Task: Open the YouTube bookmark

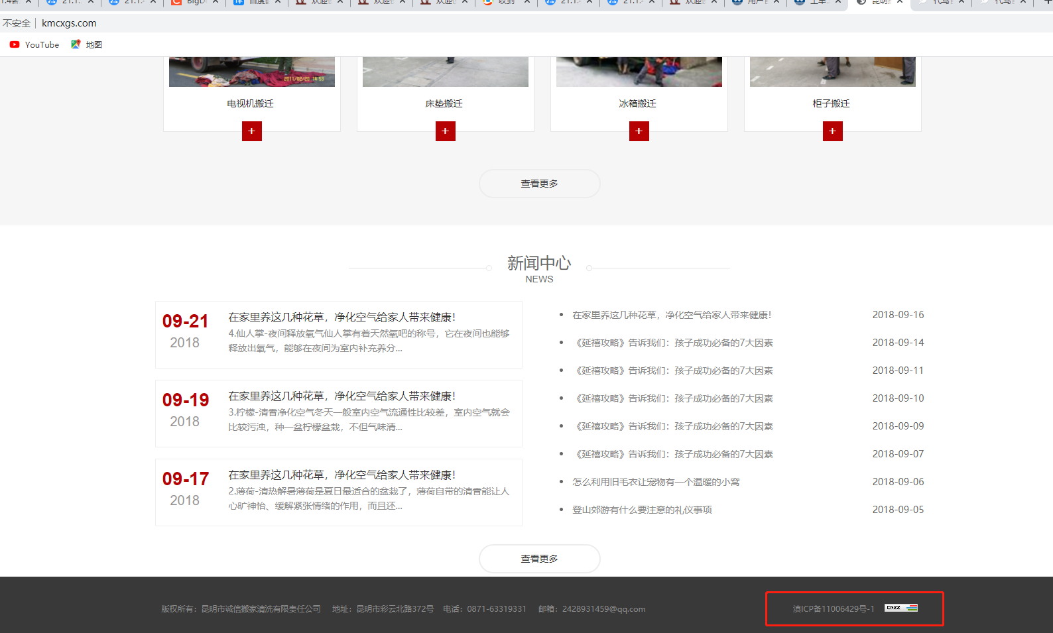Action: [x=34, y=44]
